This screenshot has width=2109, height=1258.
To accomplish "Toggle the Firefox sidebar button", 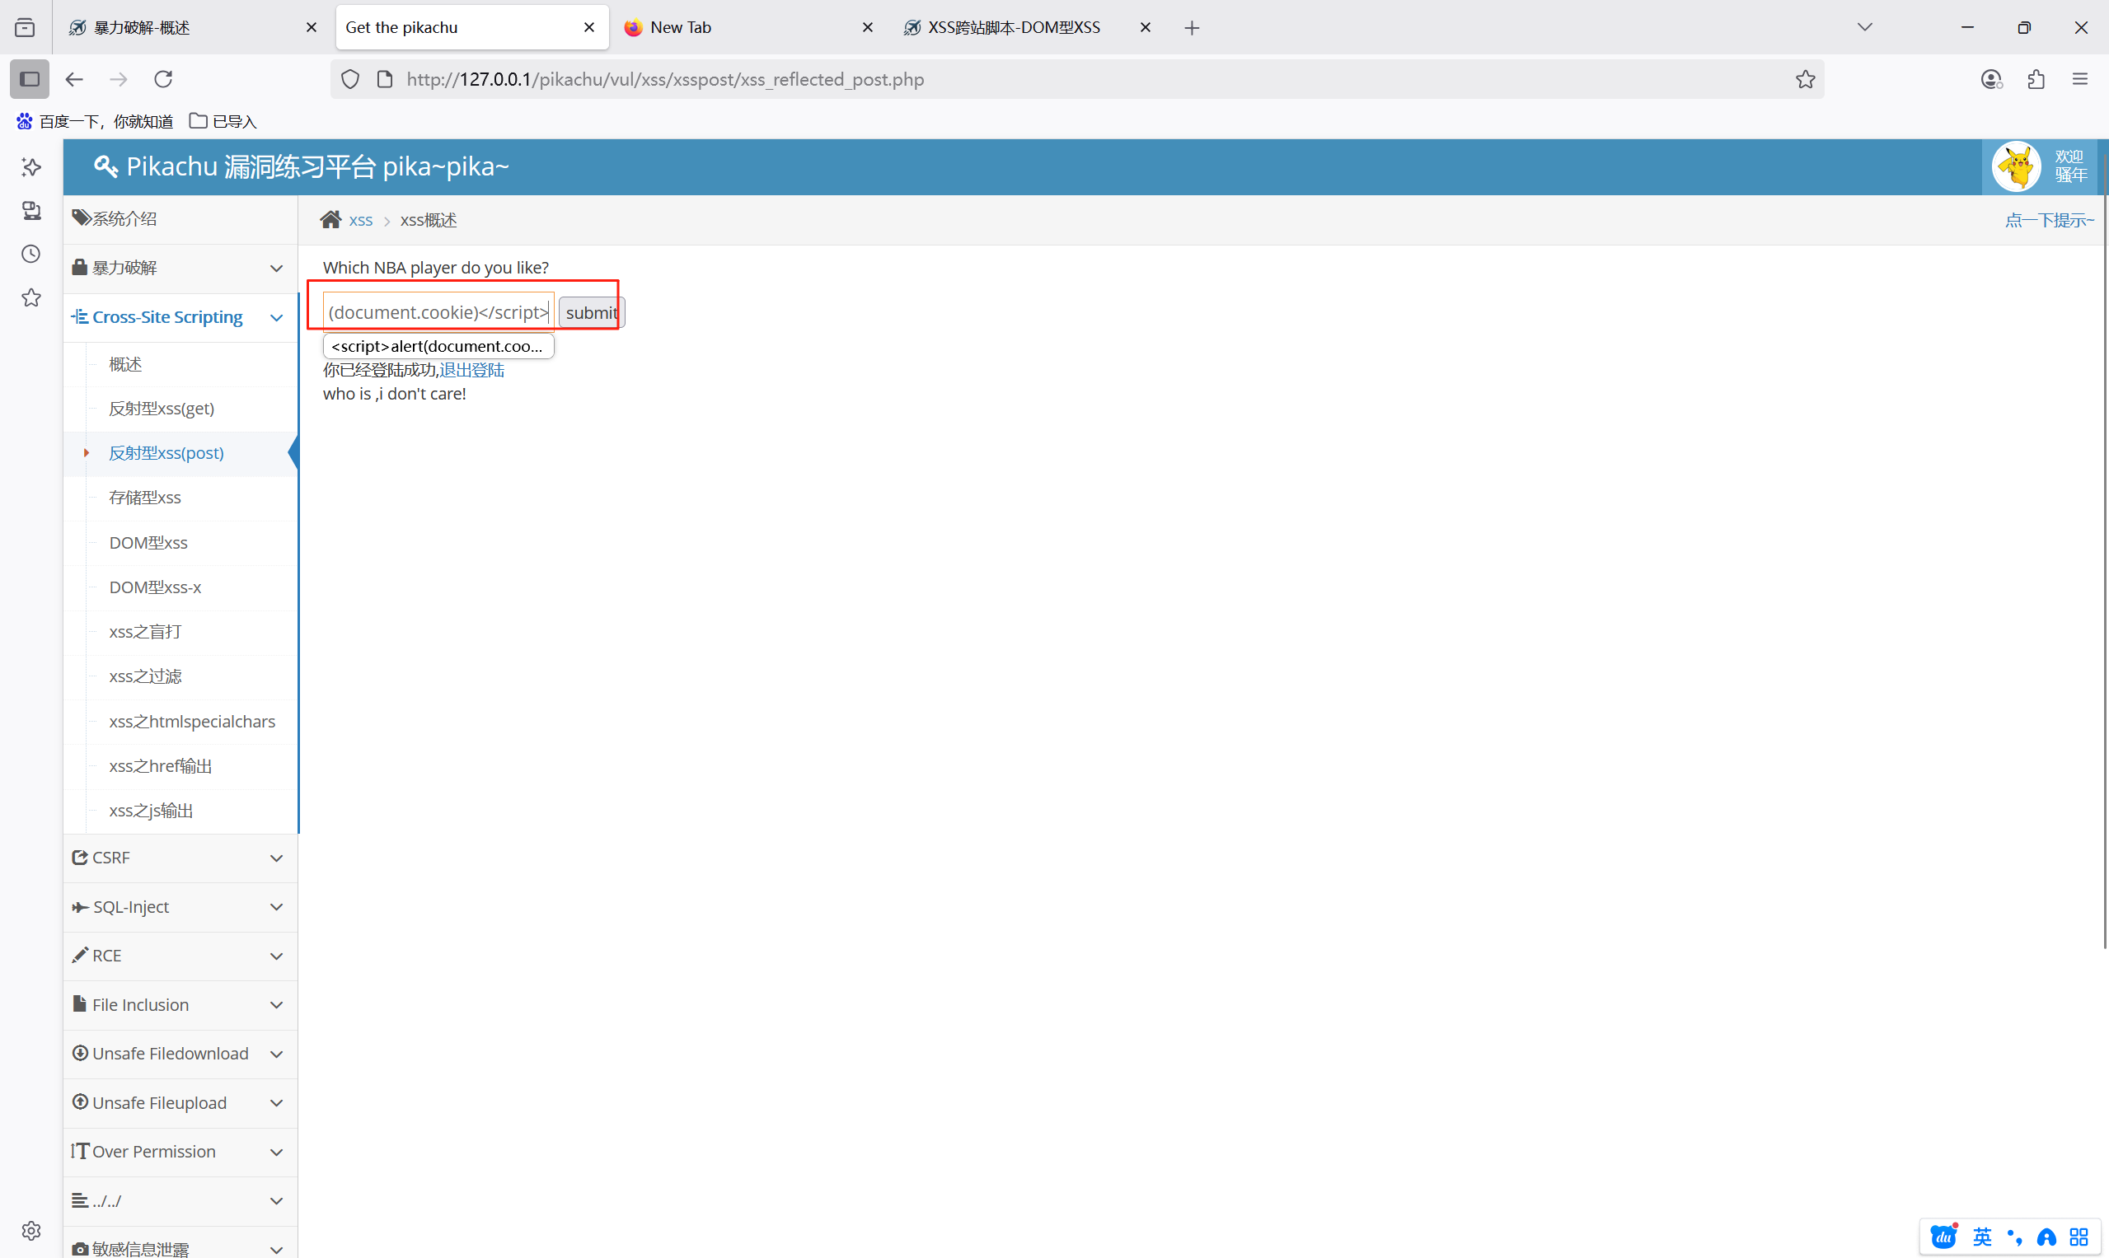I will pos(30,79).
